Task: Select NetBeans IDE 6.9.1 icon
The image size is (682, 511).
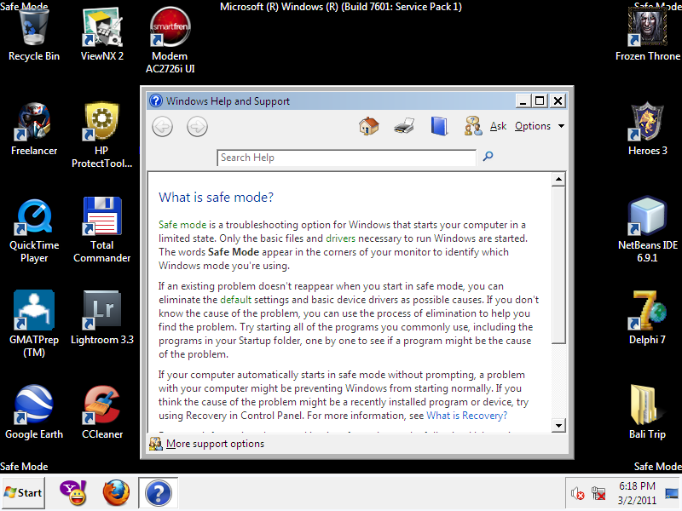Action: point(648,231)
